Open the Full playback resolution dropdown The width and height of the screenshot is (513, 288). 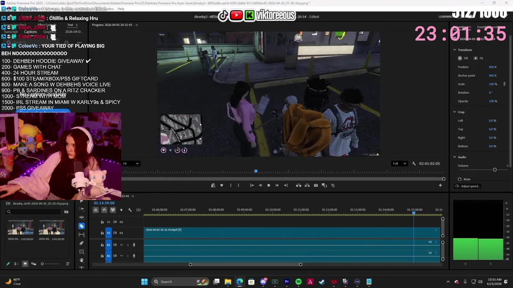click(399, 164)
